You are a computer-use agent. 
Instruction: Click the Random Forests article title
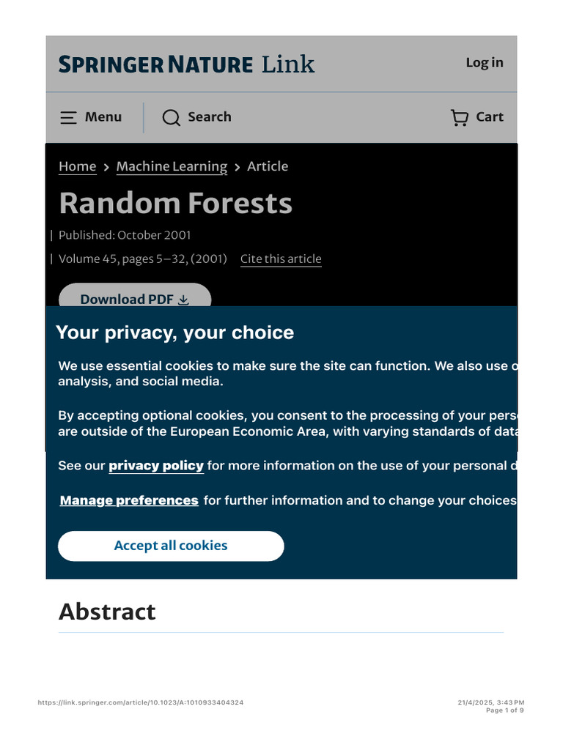tap(175, 203)
